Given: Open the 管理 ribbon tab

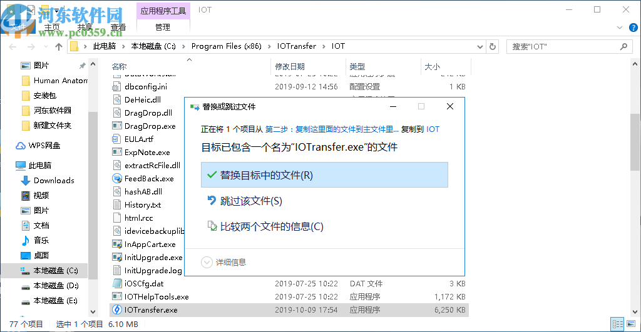Looking at the screenshot, I should point(163,28).
